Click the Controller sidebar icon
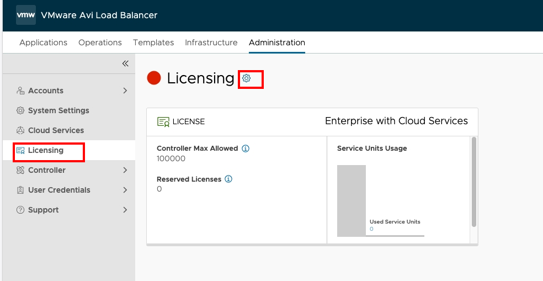The image size is (543, 281). pos(20,170)
